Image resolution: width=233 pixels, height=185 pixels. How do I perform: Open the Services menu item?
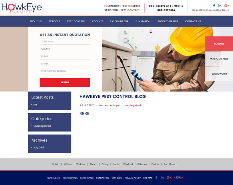tap(54, 21)
